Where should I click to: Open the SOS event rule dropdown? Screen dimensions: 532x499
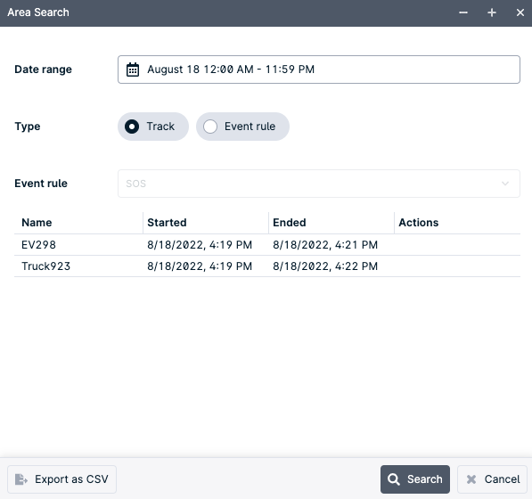(319, 184)
